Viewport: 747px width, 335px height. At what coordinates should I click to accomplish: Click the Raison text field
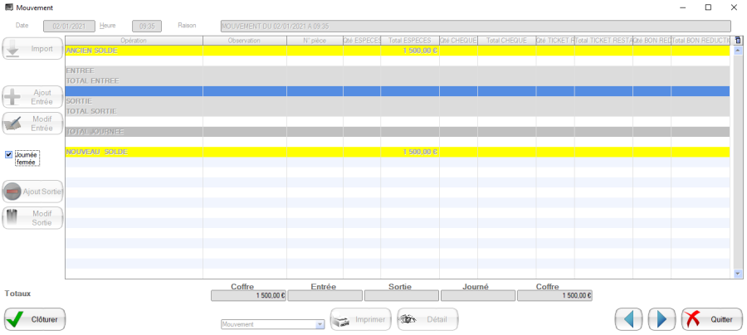(476, 26)
